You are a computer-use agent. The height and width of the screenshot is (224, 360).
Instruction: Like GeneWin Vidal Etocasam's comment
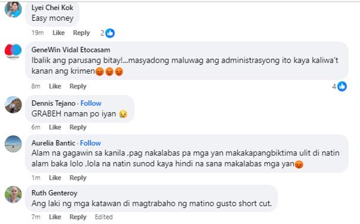pyautogui.click(x=55, y=86)
